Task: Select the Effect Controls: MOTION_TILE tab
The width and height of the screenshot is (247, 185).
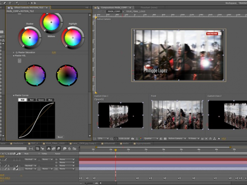Action: point(28,7)
